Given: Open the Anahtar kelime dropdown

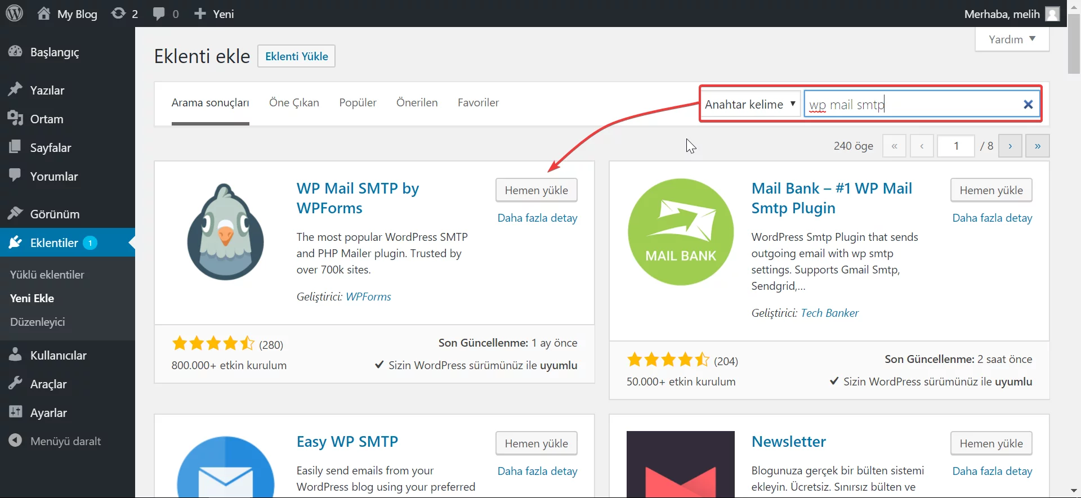Looking at the screenshot, I should (750, 104).
